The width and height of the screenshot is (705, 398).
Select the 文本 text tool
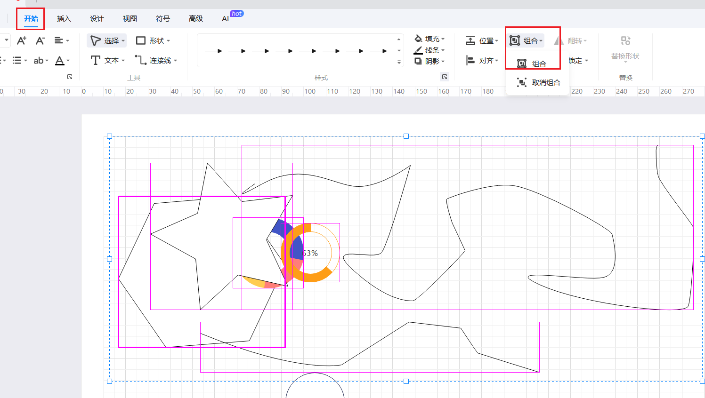click(x=107, y=60)
